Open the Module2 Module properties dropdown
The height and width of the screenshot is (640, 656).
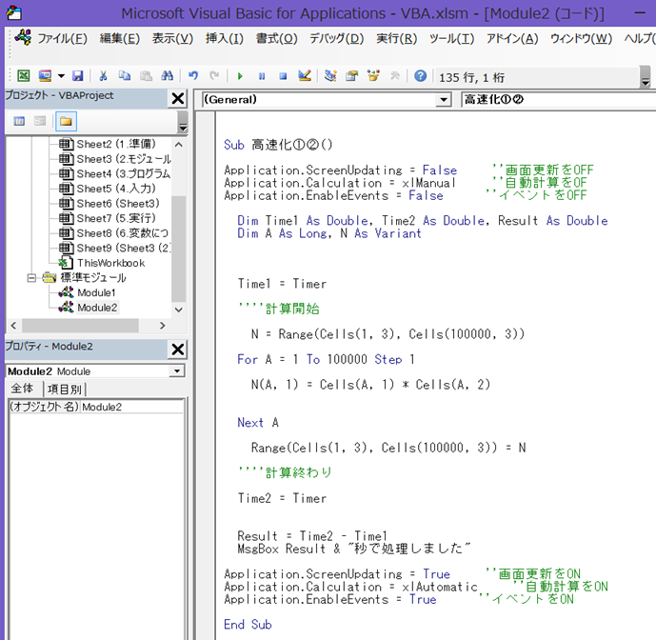coord(177,371)
